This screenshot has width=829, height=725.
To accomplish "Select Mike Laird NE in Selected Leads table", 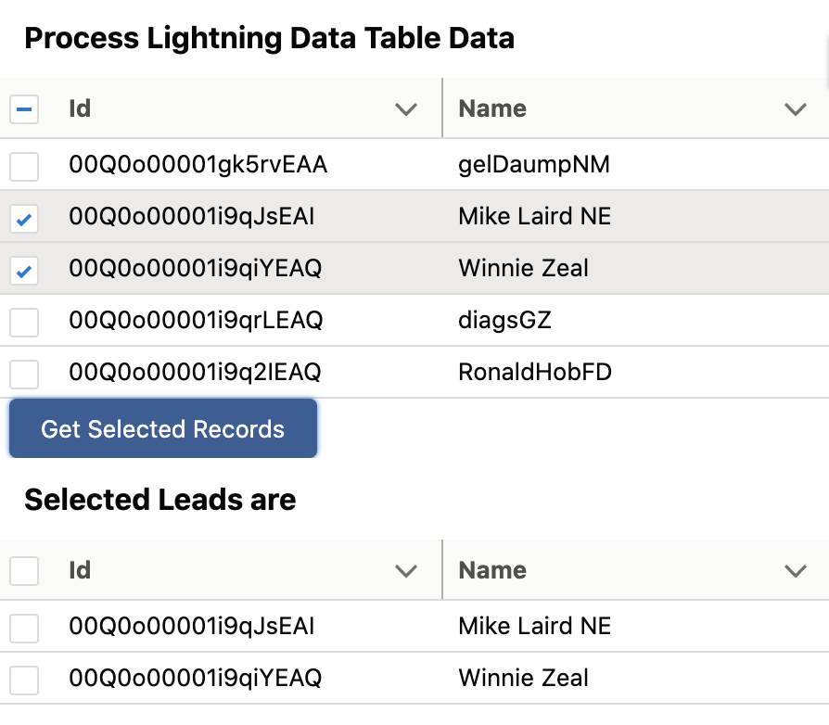I will click(x=24, y=626).
